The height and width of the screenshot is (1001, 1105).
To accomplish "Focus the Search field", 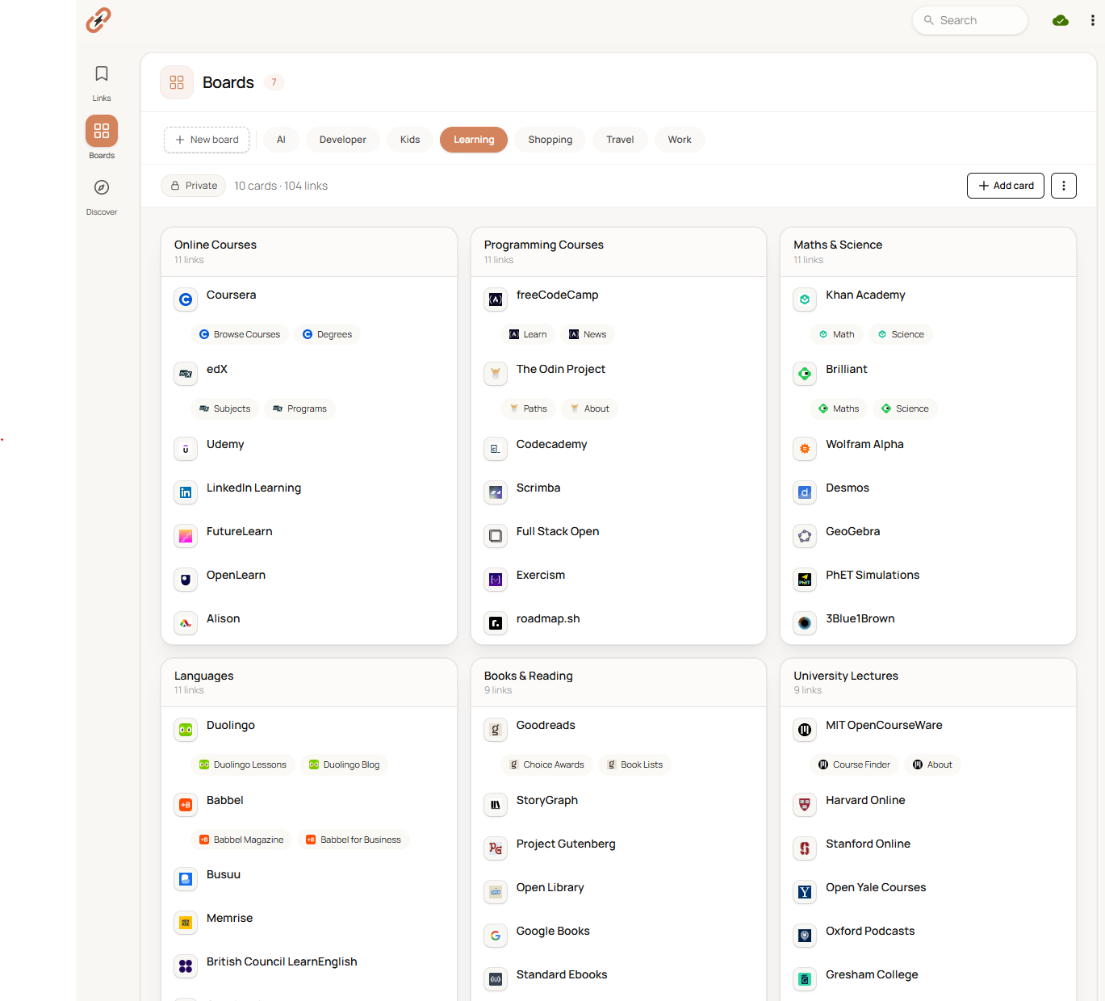I will point(970,20).
